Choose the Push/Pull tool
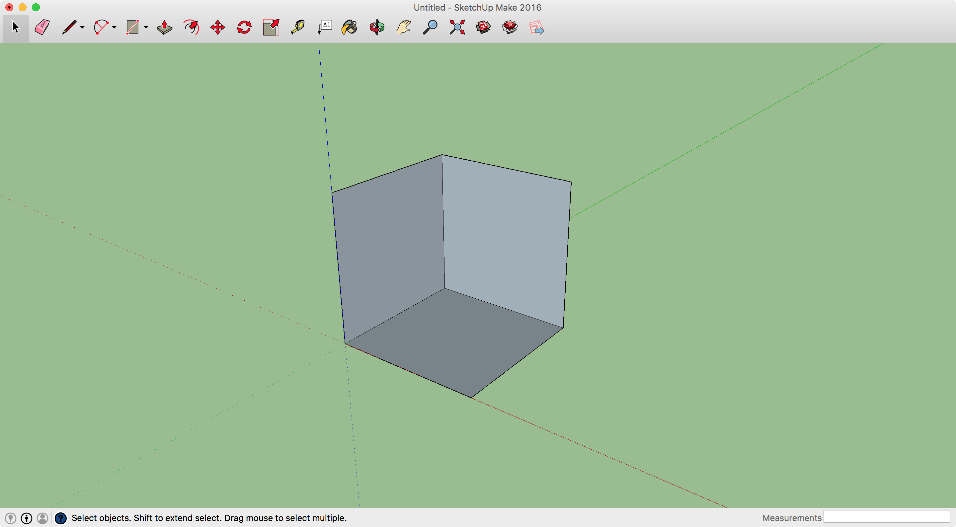The width and height of the screenshot is (956, 527). tap(164, 28)
